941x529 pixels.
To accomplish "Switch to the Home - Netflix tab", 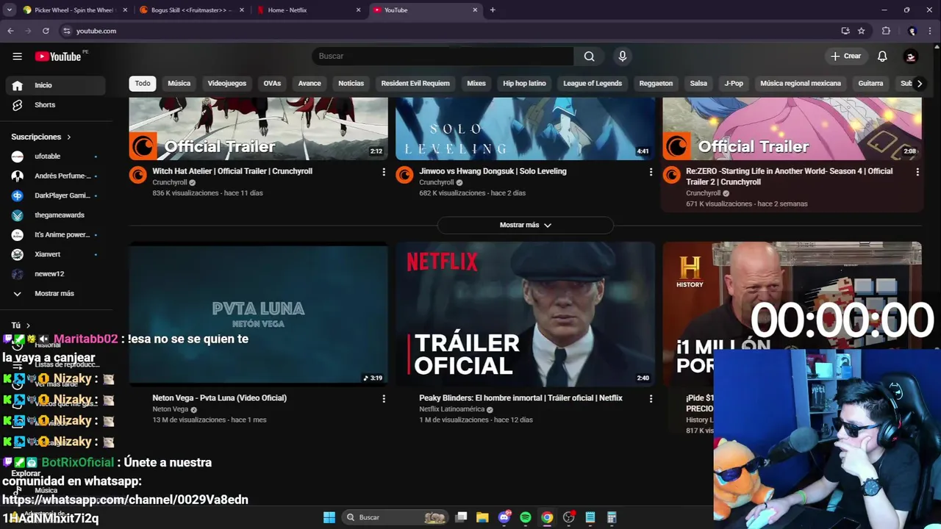I will tap(309, 10).
